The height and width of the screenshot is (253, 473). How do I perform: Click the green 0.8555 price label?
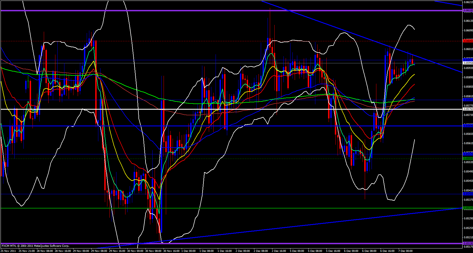point(468,159)
